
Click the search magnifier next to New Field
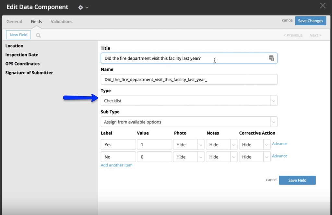[38, 35]
